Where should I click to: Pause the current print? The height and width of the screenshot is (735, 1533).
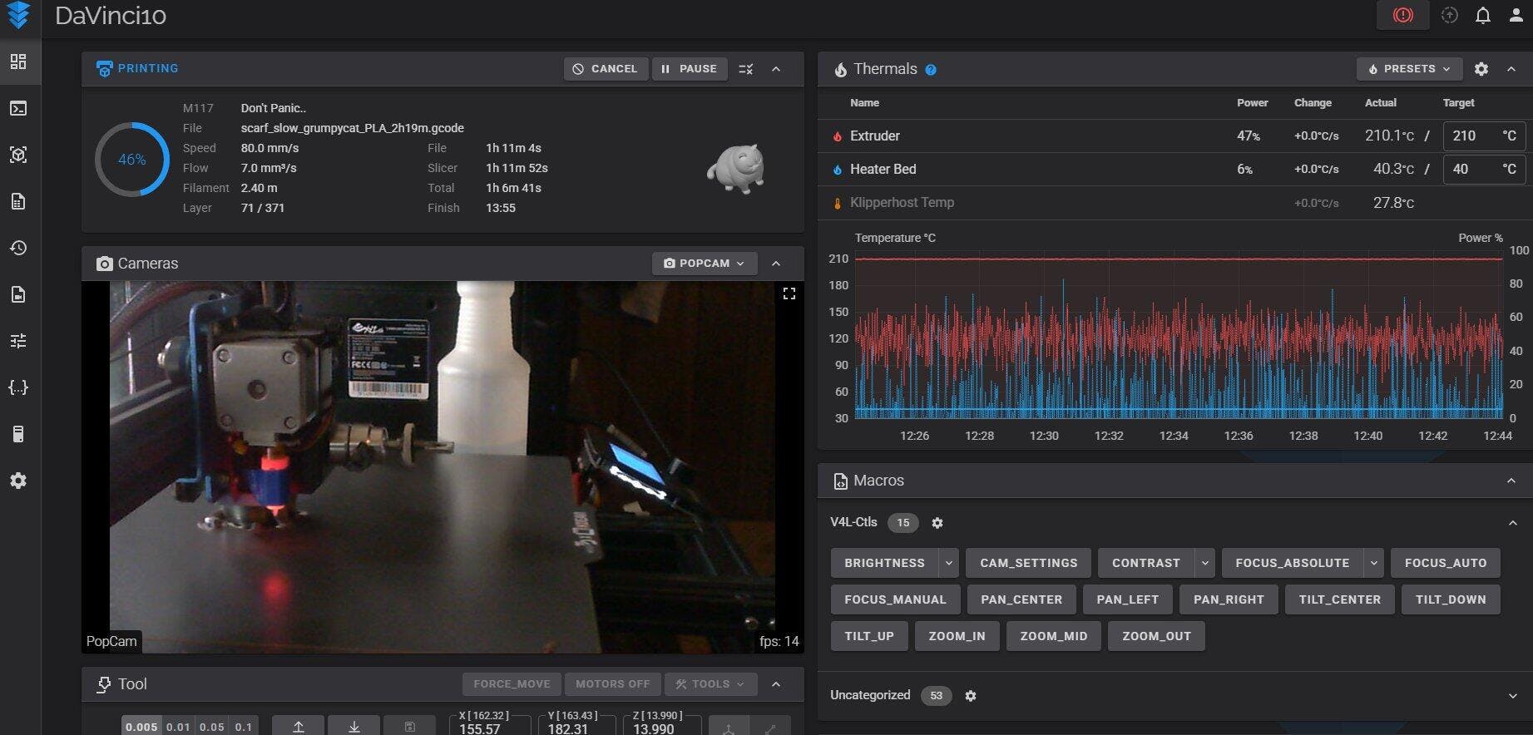pos(689,69)
